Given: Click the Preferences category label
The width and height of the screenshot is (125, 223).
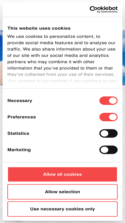Looking at the screenshot, I should (x=22, y=117).
